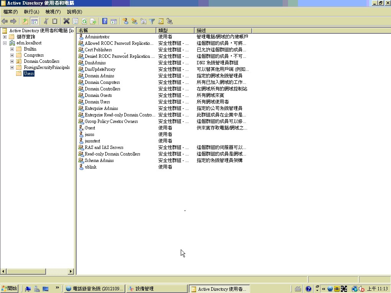The height and width of the screenshot is (293, 391).
Task: Switch to 設備管理 taskbar window
Action: pos(156,289)
